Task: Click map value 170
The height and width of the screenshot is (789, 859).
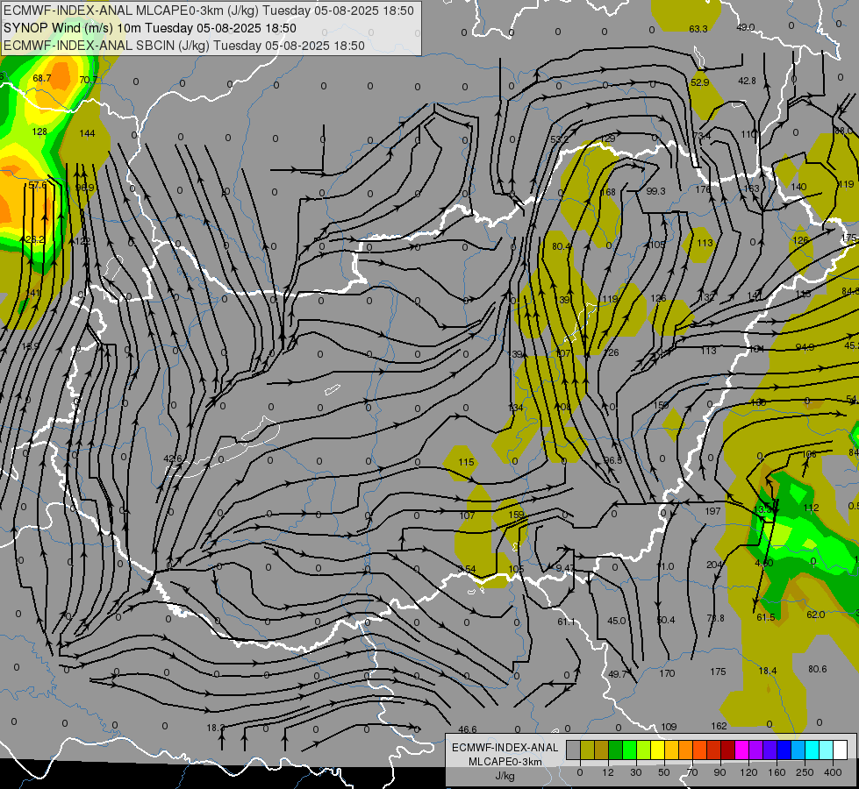Action: pos(667,673)
